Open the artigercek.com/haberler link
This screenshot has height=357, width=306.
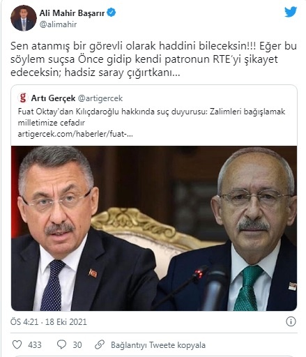tap(75, 134)
